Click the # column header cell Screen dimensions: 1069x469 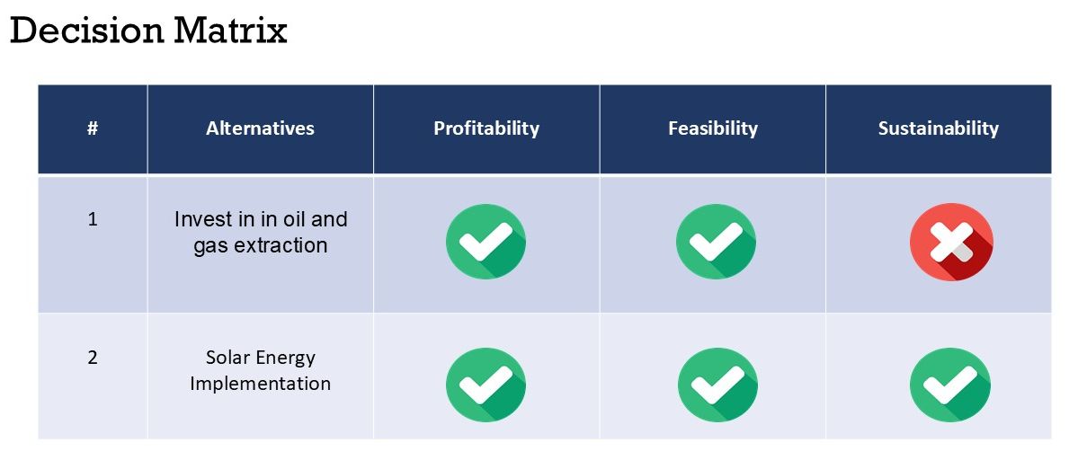[93, 128]
